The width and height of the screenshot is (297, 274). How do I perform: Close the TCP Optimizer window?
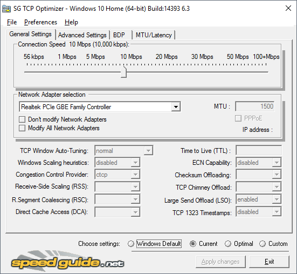click(288, 8)
